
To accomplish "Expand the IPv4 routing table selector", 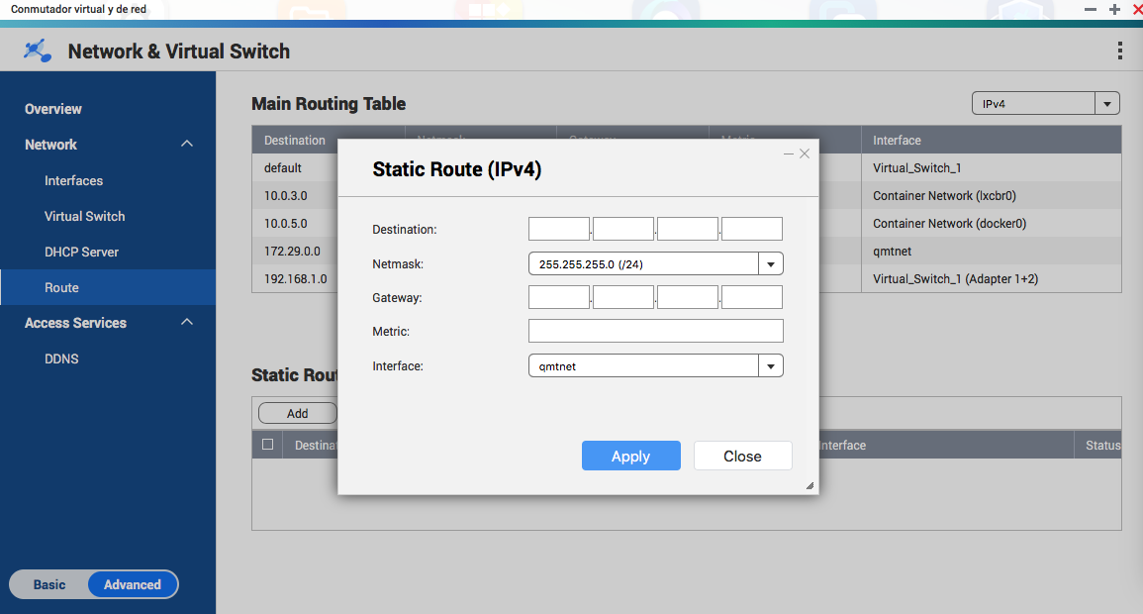I will click(x=1106, y=104).
